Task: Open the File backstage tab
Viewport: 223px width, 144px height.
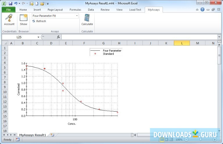Action: pyautogui.click(x=8, y=10)
